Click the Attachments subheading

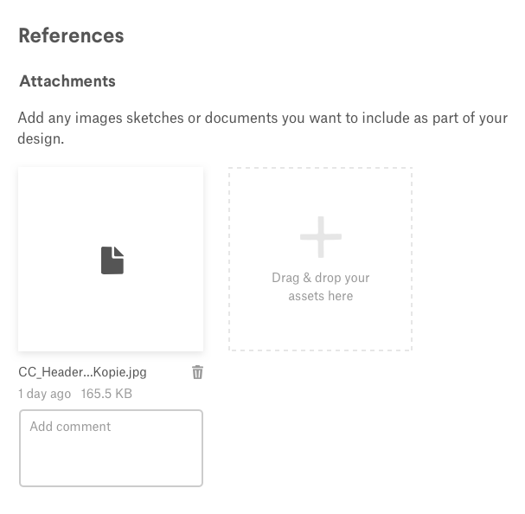point(67,81)
